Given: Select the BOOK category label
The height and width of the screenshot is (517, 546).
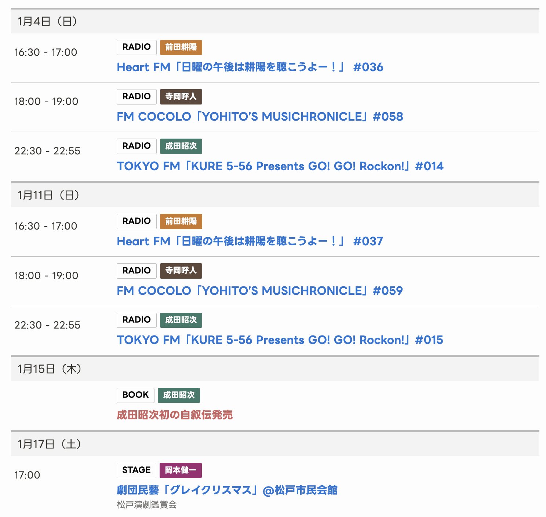Looking at the screenshot, I should (135, 395).
